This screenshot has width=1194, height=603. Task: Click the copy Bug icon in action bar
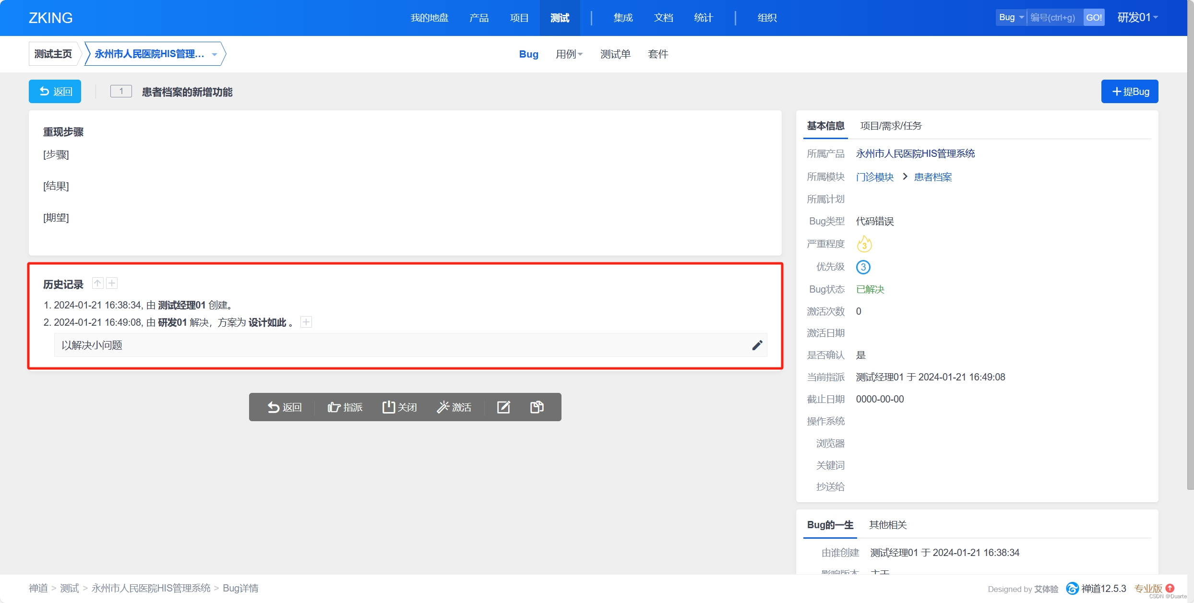537,407
